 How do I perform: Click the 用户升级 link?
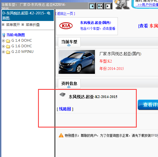coord(147,5)
